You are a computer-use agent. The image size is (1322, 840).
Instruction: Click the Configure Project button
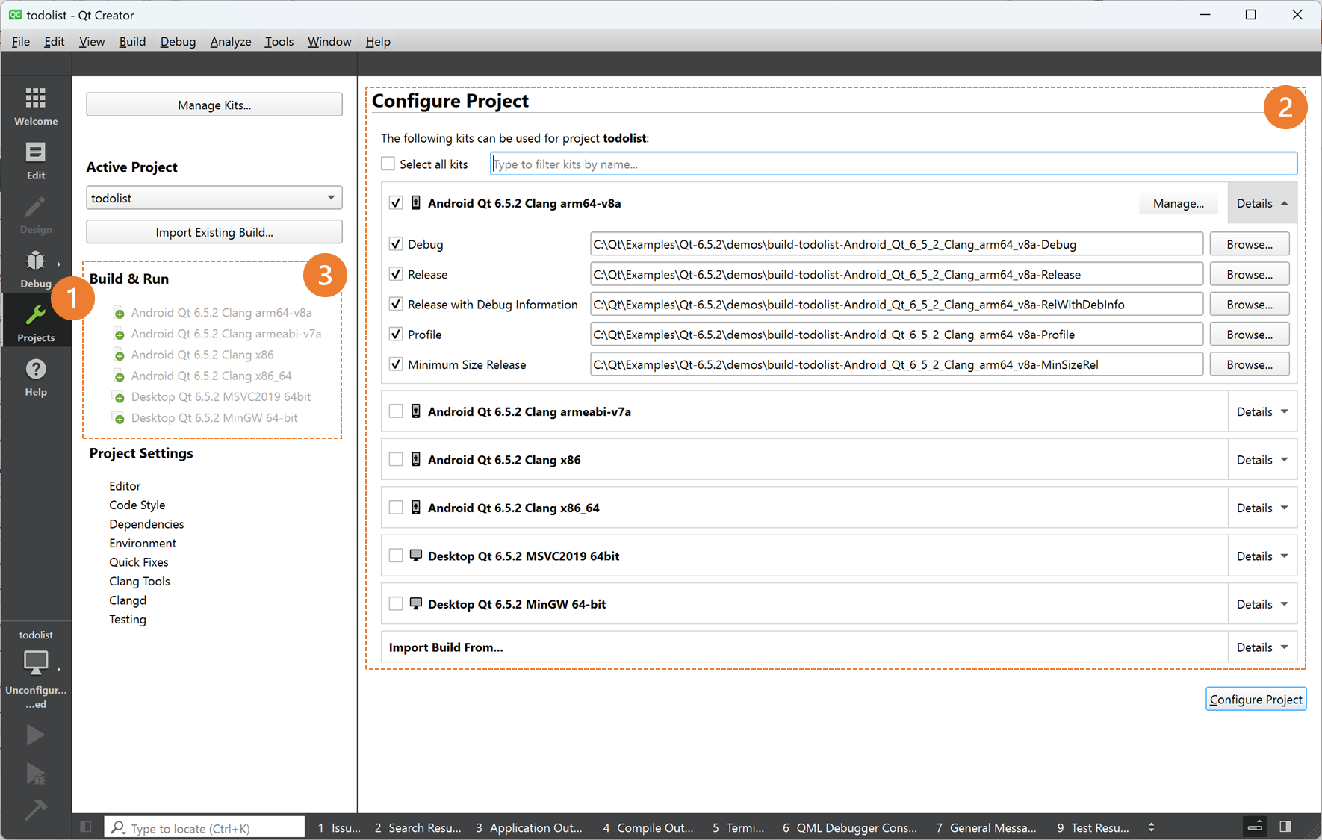[x=1256, y=699]
